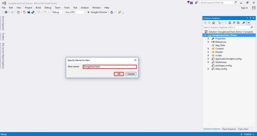This screenshot has height=136, width=257.
Task: Toggle the Preview Selected Items icon
Action: click(248, 23)
